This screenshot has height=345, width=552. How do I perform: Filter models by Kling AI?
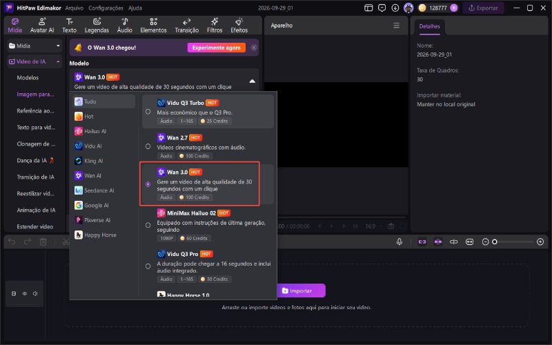[x=104, y=161]
